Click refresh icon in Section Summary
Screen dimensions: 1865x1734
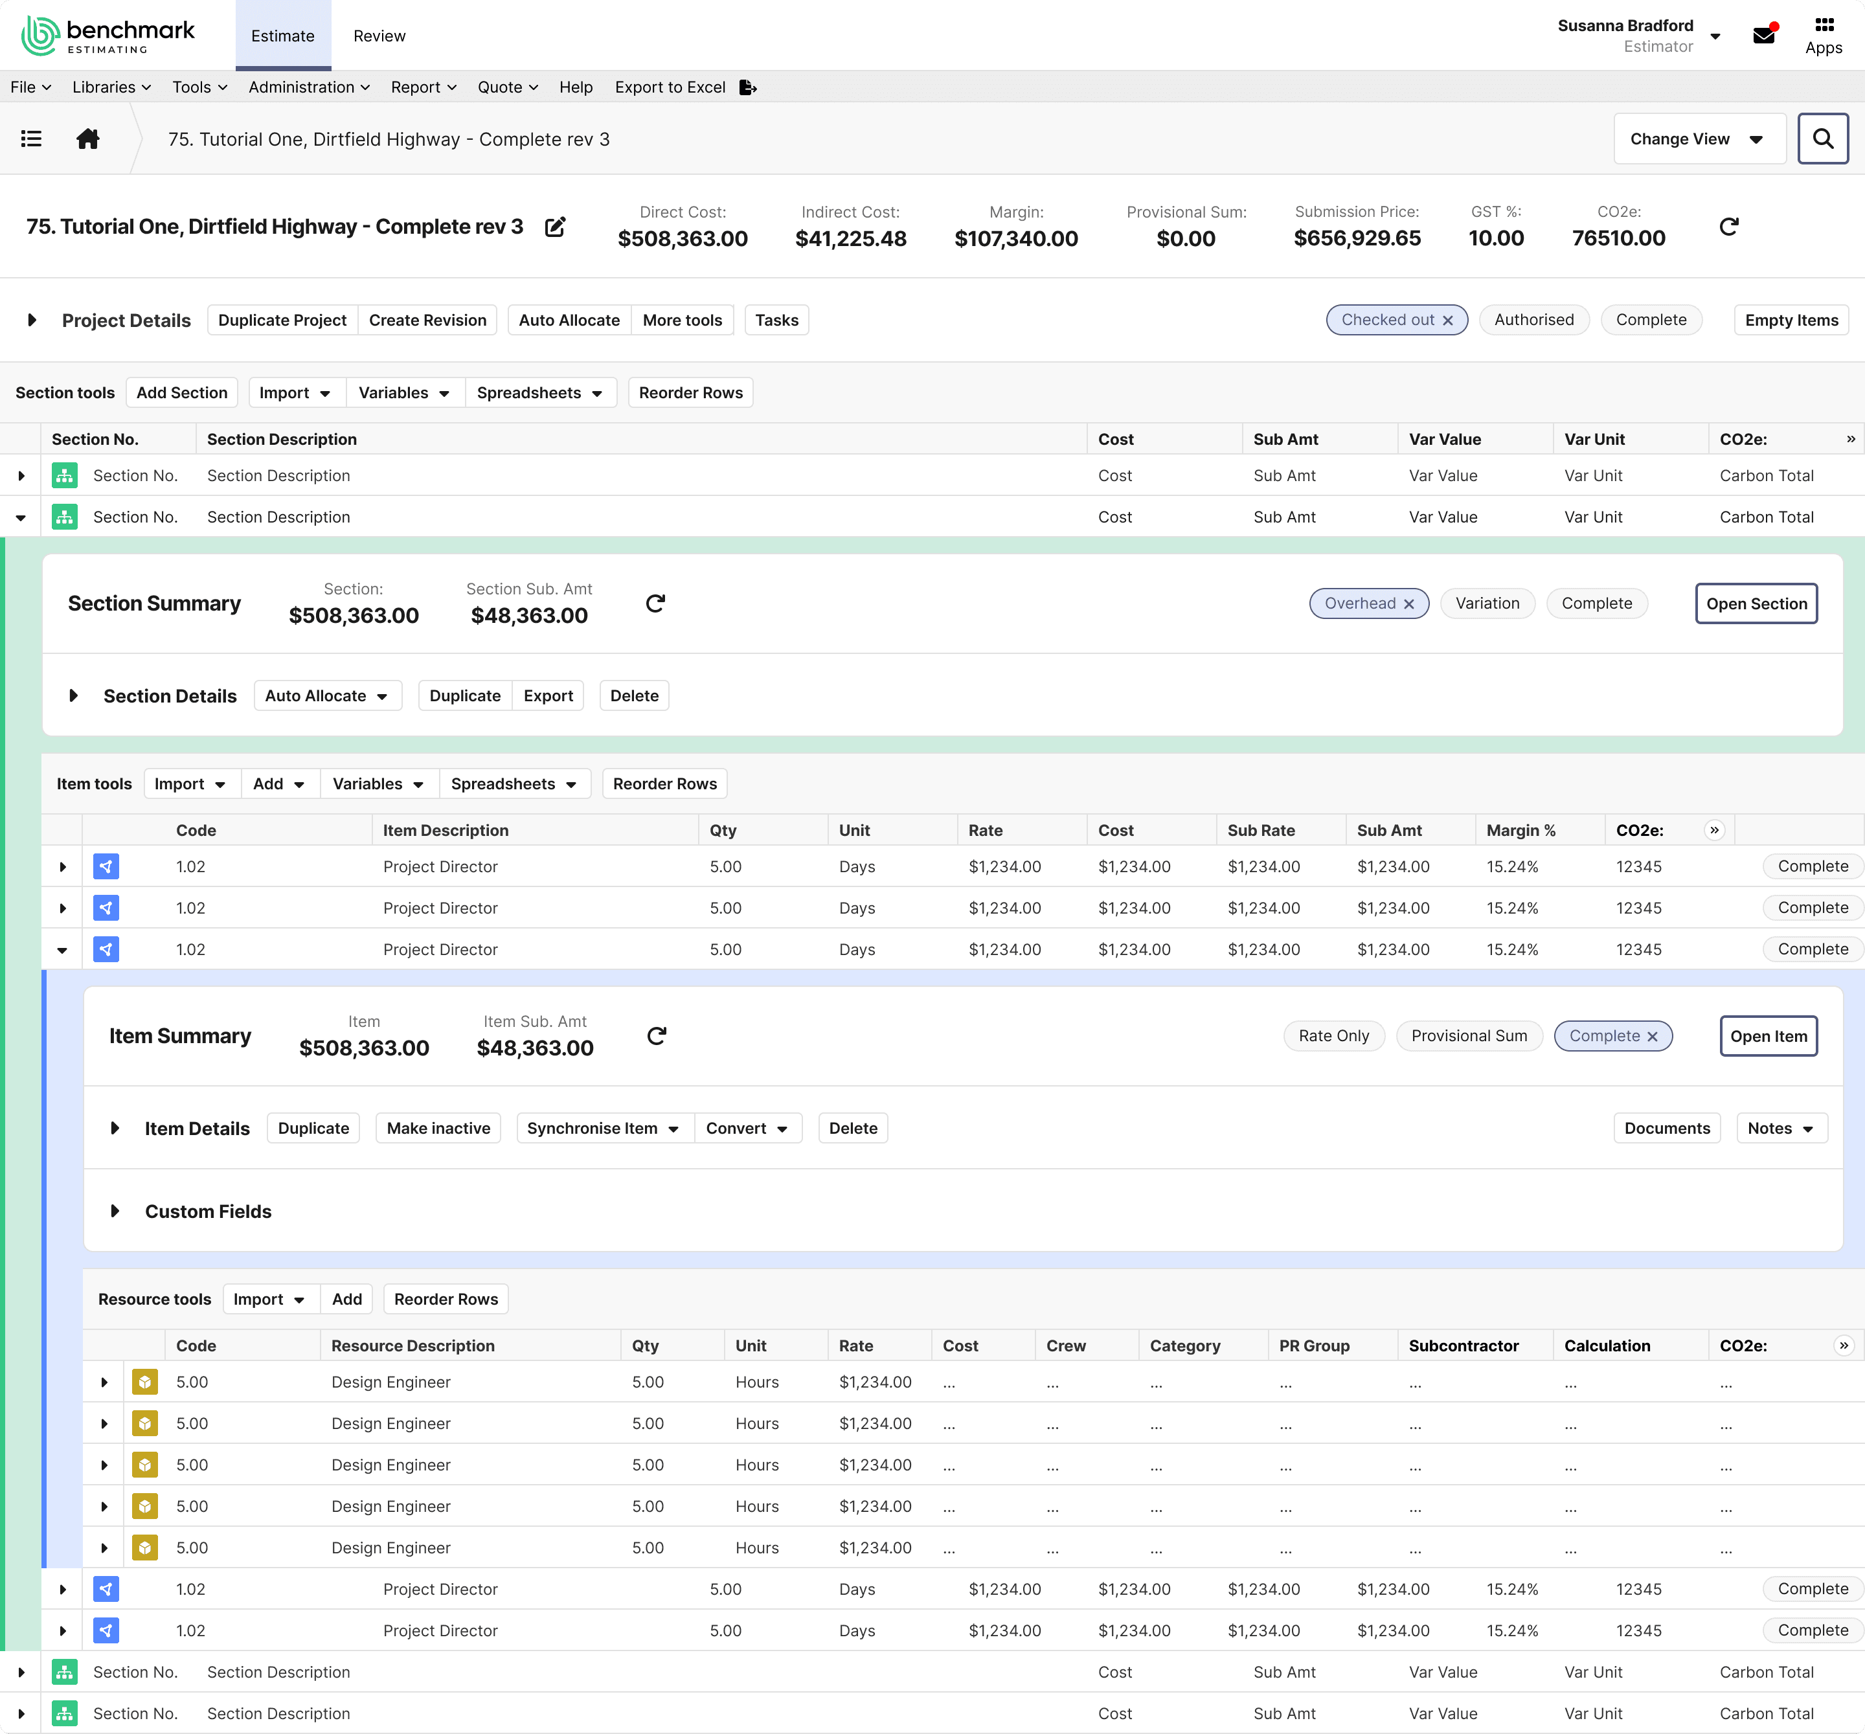656,603
